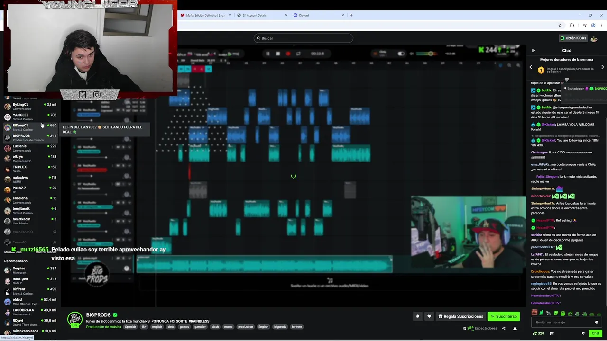Viewport: 607px width, 341px height.
Task: Open the user avatar menu on Kick
Action: click(x=594, y=38)
